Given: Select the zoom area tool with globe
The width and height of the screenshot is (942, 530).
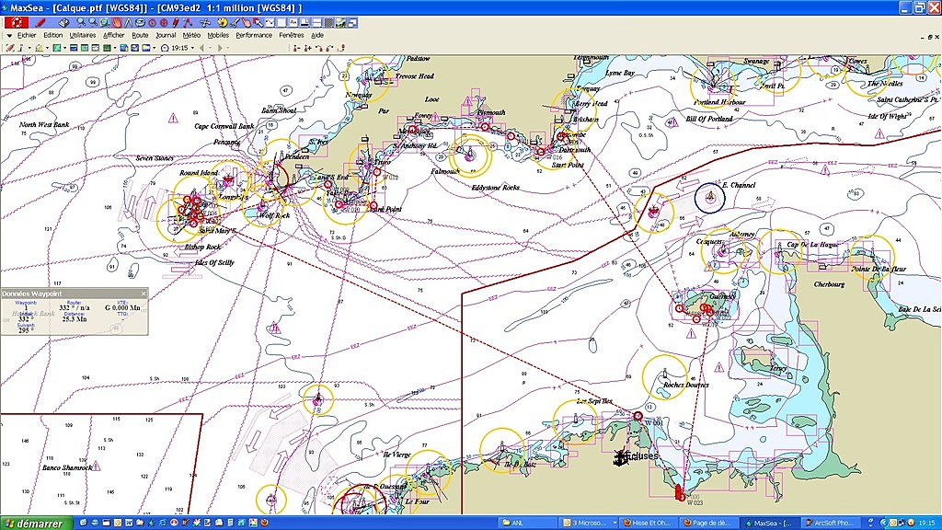Looking at the screenshot, I should 105,23.
